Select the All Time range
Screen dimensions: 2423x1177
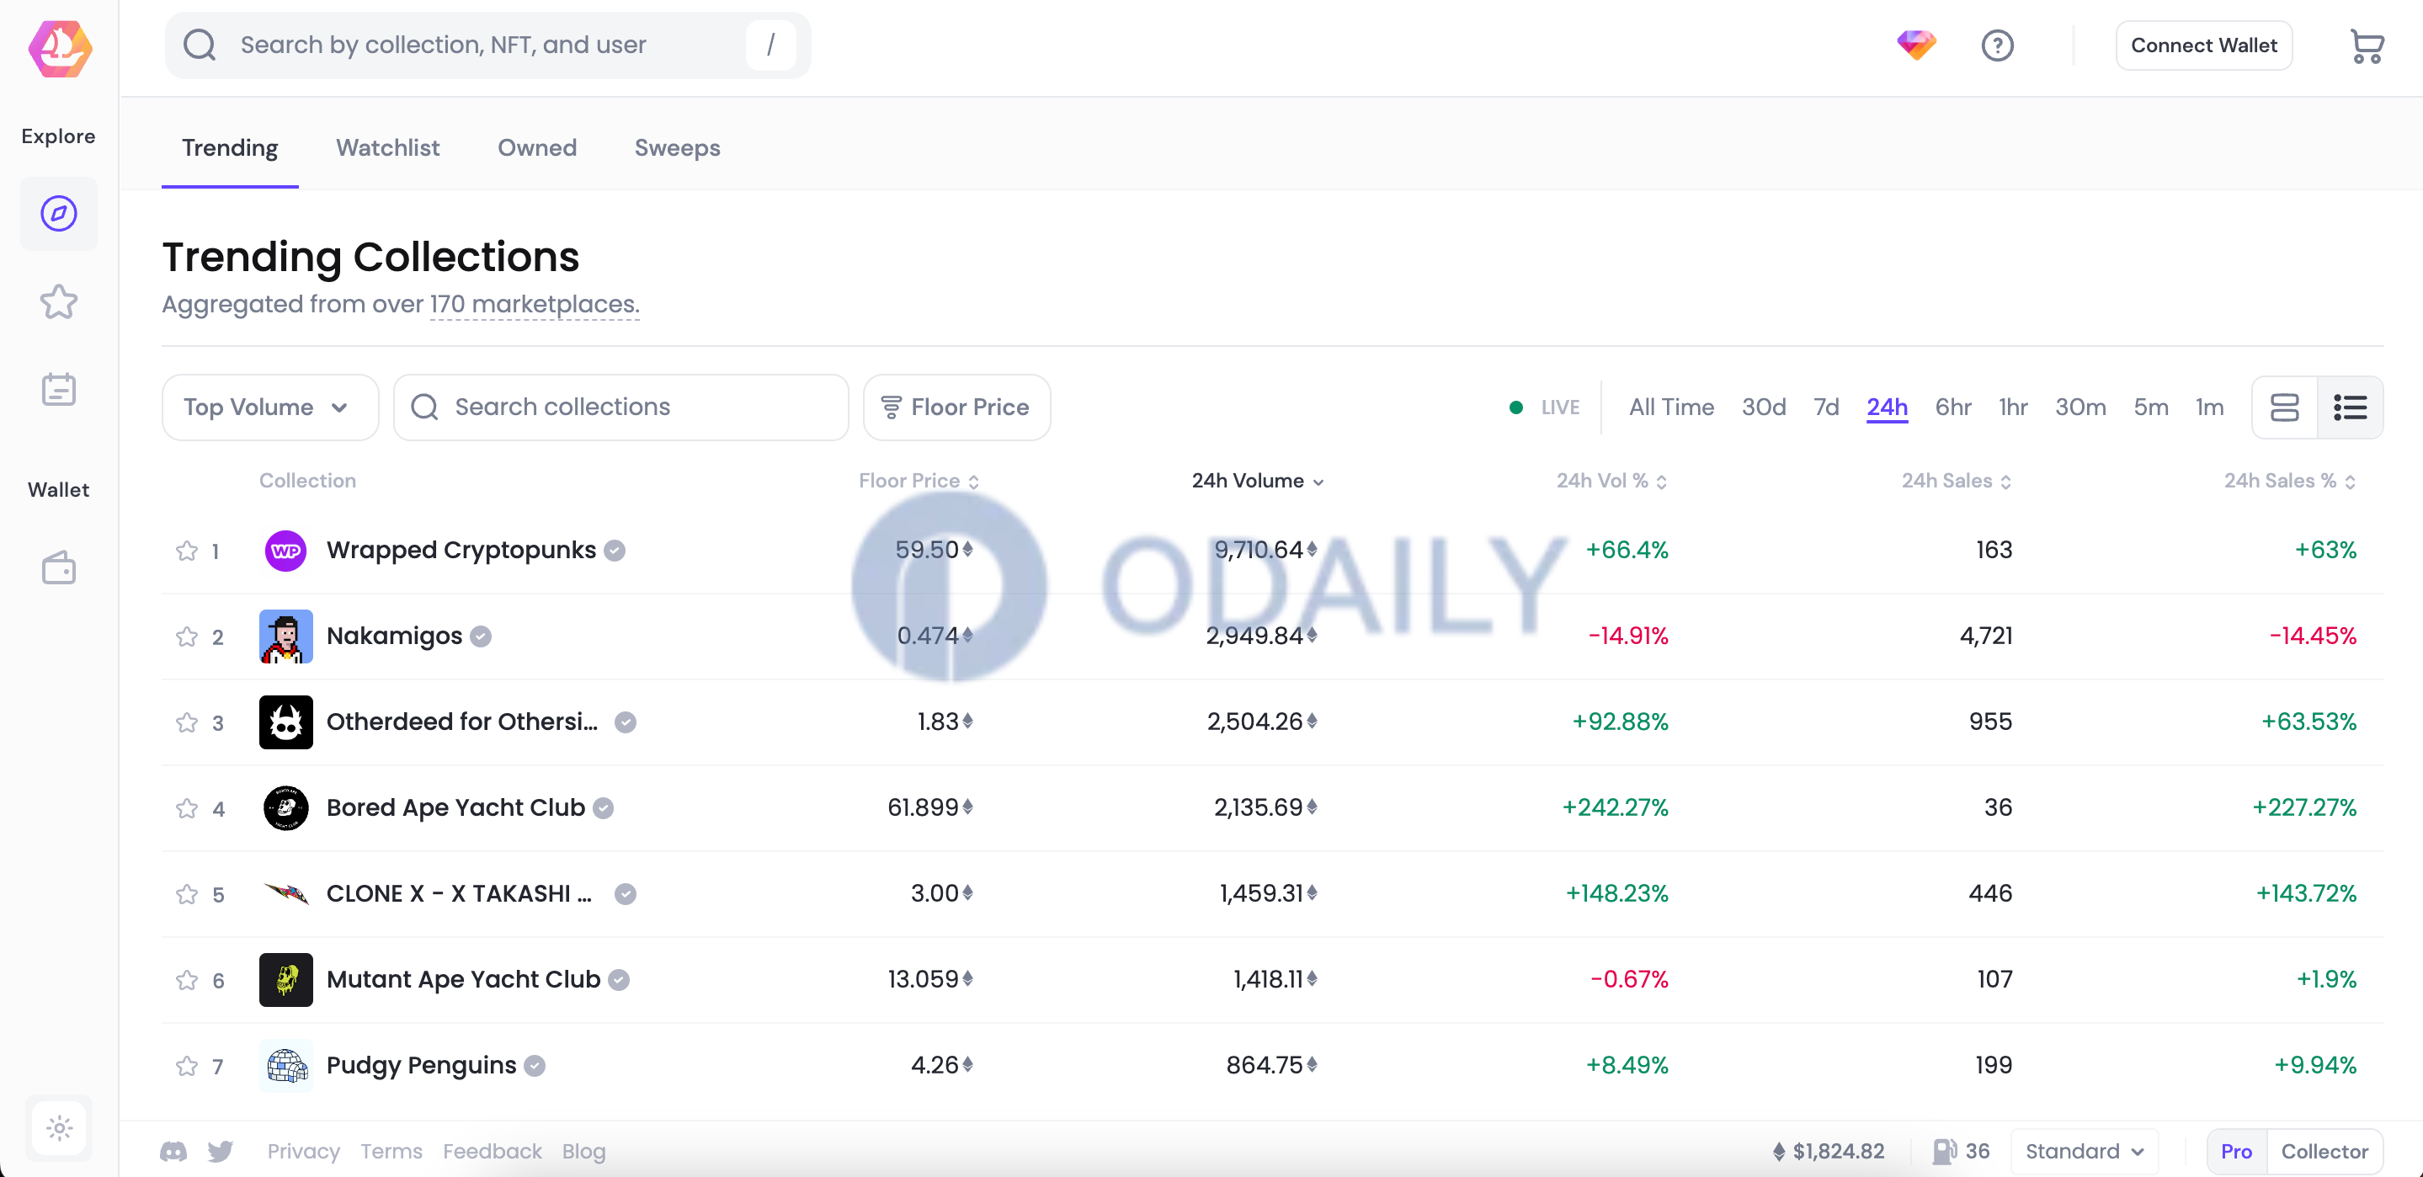1670,407
